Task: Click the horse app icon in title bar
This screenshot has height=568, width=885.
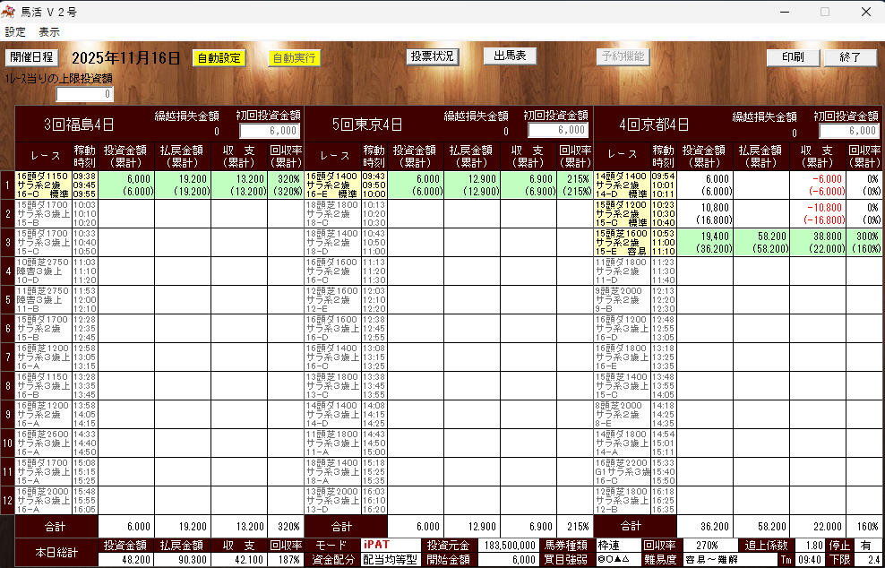Action: point(10,12)
